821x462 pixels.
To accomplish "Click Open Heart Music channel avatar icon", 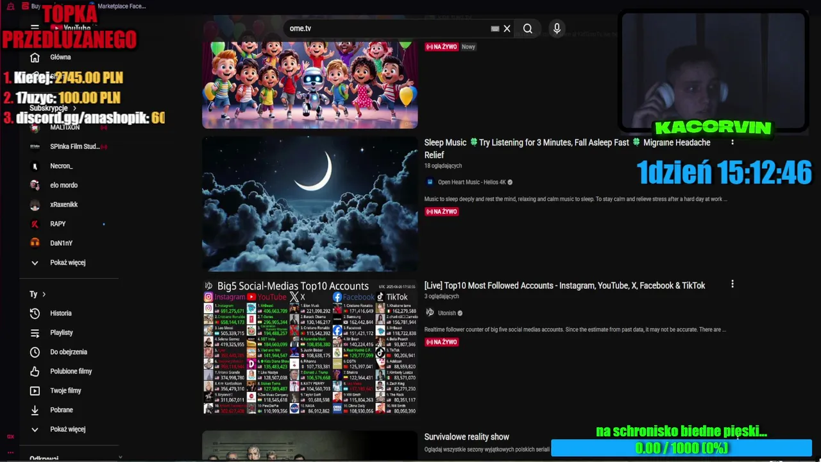I will click(x=430, y=182).
